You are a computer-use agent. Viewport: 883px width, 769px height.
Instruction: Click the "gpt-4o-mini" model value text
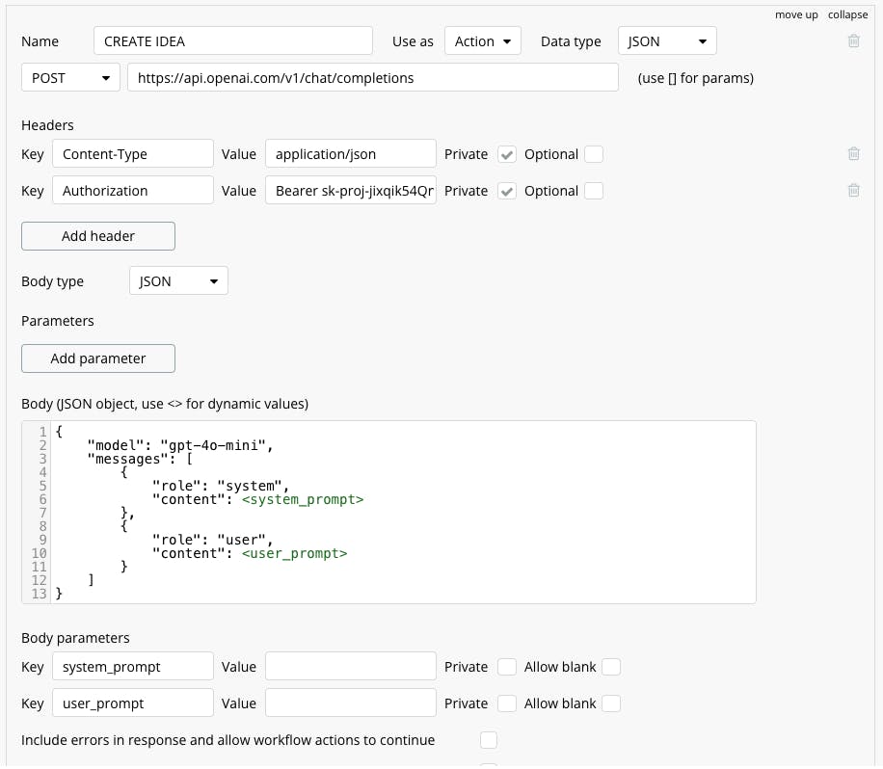pos(213,445)
